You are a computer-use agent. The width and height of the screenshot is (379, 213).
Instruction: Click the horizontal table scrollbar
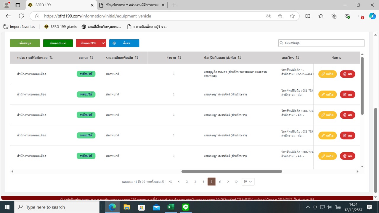click(x=232, y=171)
